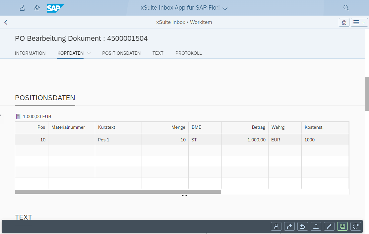This screenshot has height=234, width=369.
Task: Switch to the INFORMATION tab
Action: [30, 53]
